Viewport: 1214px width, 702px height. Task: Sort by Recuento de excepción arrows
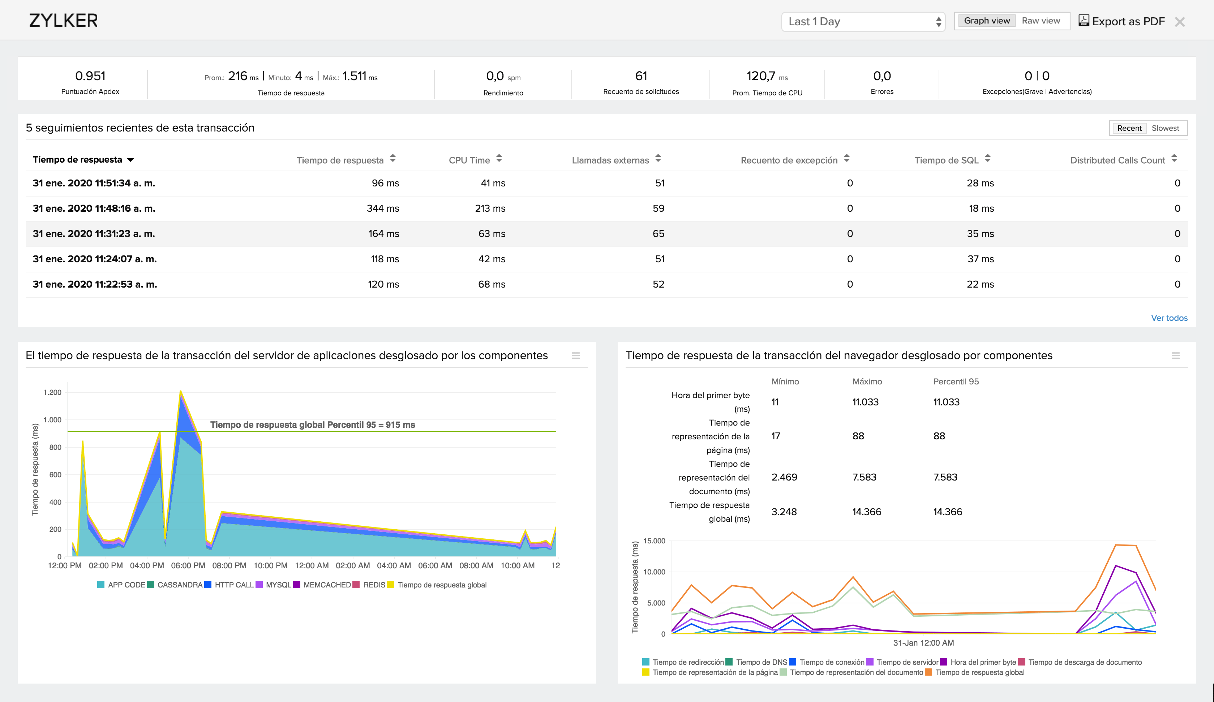point(846,158)
